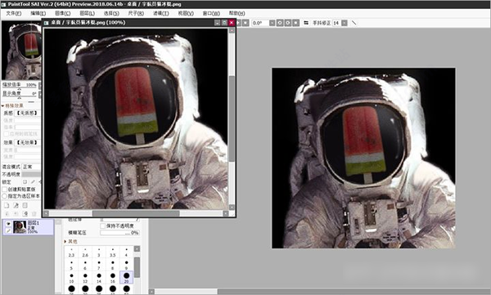Screen dimensions: 491x295
Task: Hide 图层1 using its eye icon
Action: point(8,224)
